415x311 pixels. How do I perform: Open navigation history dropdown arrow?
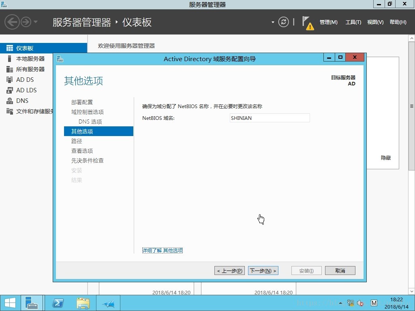pyautogui.click(x=36, y=22)
